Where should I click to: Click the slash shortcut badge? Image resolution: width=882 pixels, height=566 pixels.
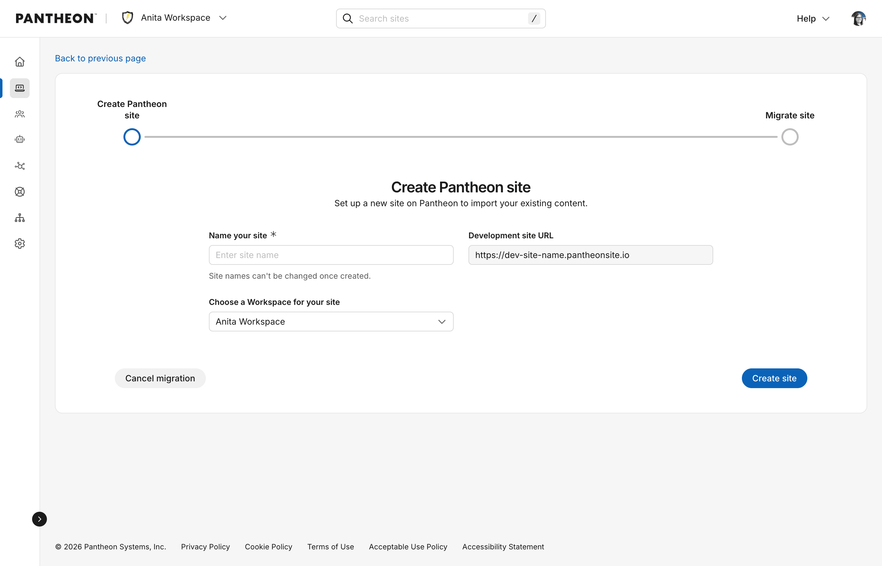(x=534, y=18)
